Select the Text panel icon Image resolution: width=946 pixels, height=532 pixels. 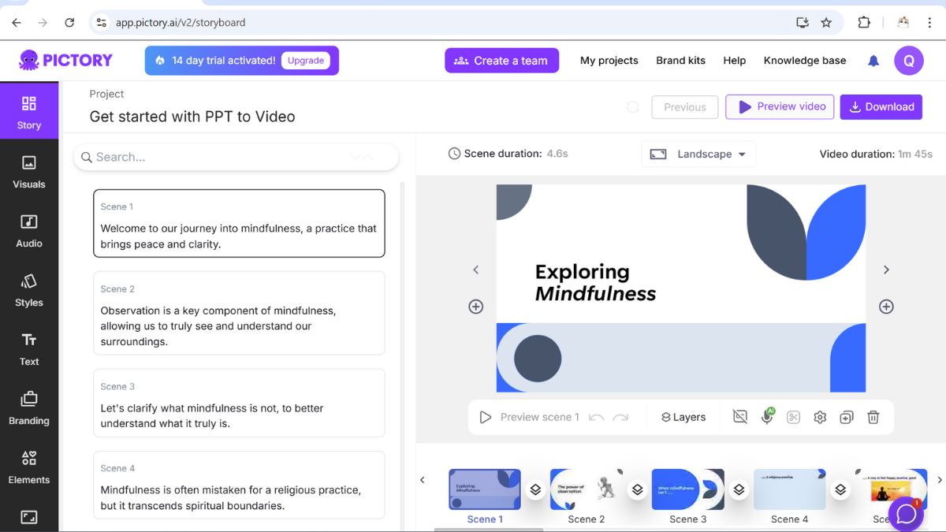(29, 350)
